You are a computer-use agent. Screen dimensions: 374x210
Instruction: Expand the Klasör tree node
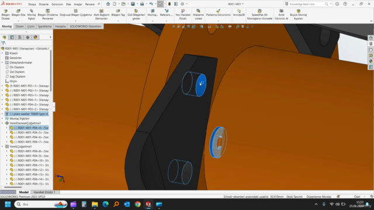2,53
